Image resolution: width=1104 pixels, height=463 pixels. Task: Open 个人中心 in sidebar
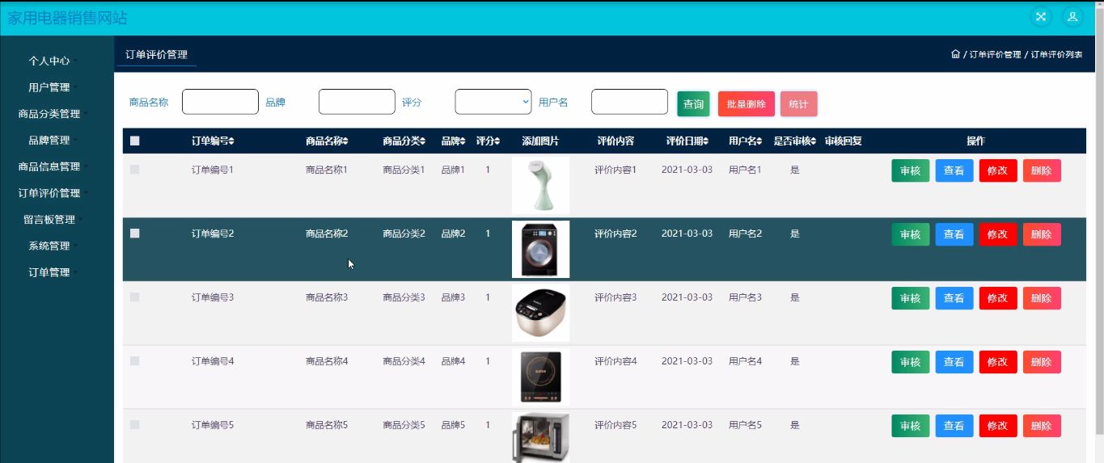[x=49, y=61]
